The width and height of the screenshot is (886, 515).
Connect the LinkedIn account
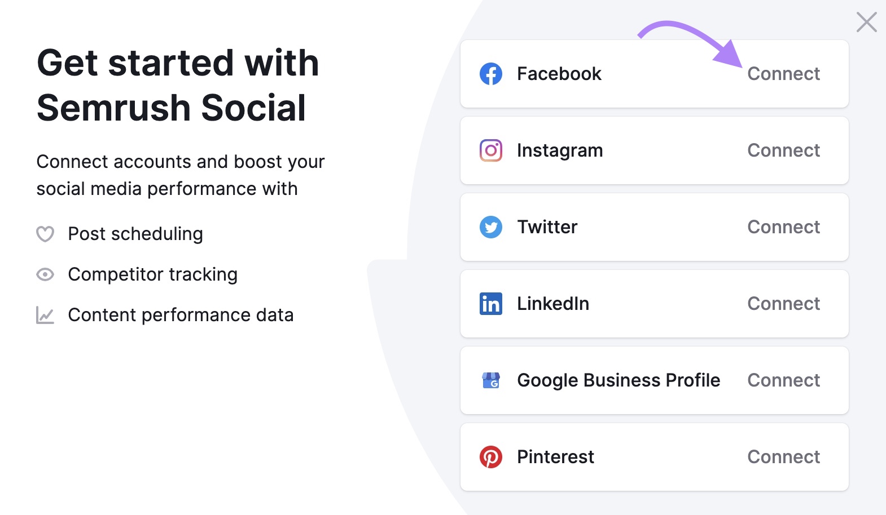[x=783, y=304]
